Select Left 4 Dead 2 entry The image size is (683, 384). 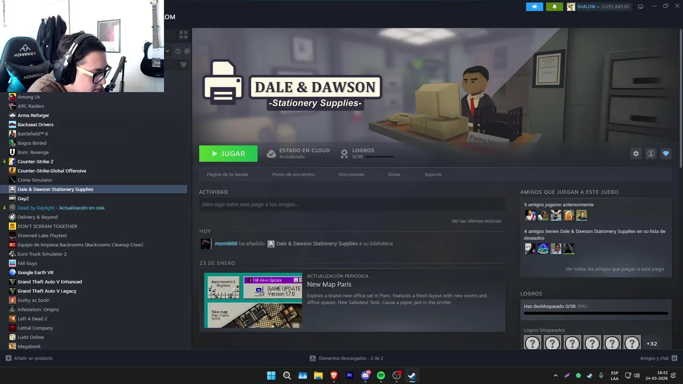(33, 319)
